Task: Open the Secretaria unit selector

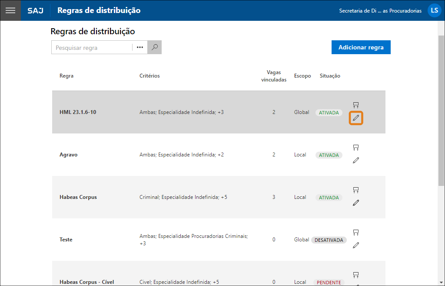Action: pos(380,11)
